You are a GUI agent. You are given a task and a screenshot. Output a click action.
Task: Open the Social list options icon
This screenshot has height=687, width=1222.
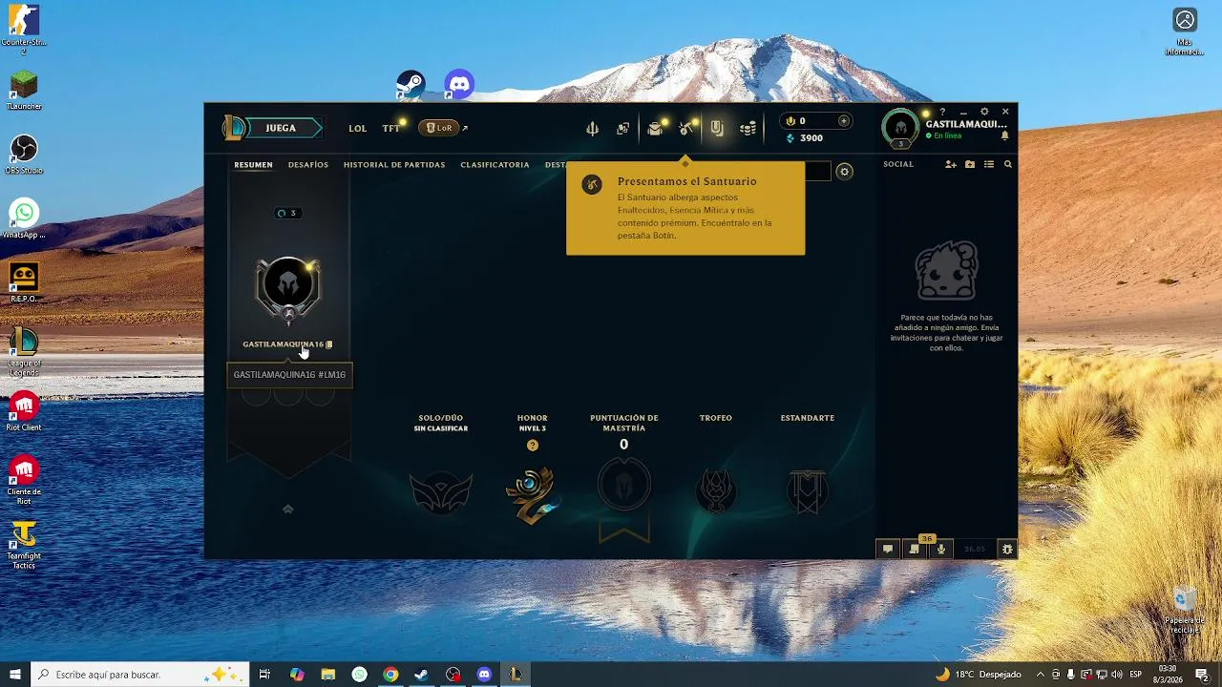pyautogui.click(x=989, y=165)
